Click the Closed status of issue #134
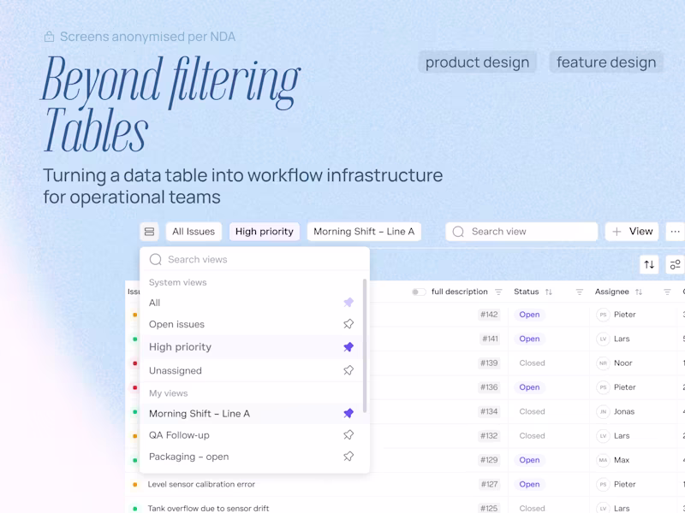Image resolution: width=685 pixels, height=513 pixels. 532,411
